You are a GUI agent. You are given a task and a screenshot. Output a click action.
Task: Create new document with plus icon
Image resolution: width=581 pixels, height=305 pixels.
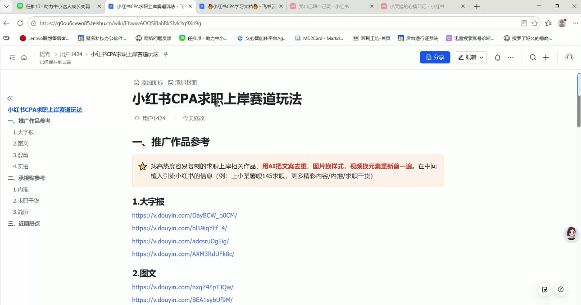(x=546, y=57)
